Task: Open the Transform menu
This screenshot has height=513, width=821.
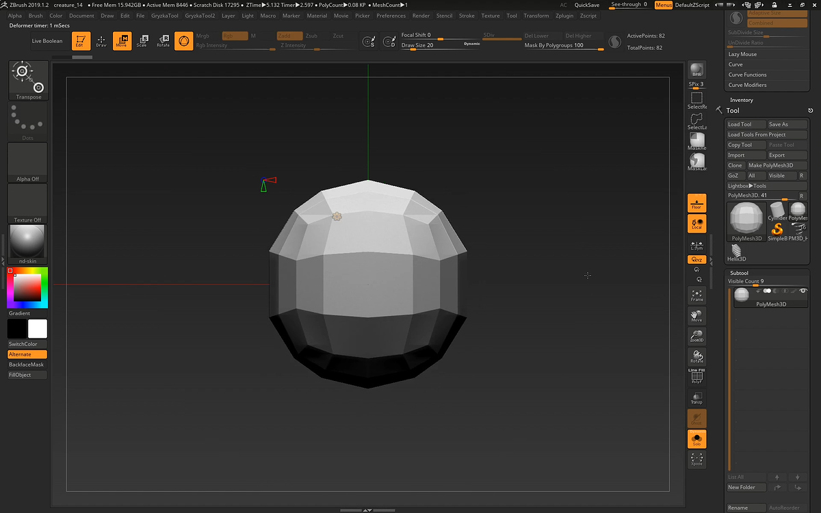Action: pyautogui.click(x=536, y=16)
